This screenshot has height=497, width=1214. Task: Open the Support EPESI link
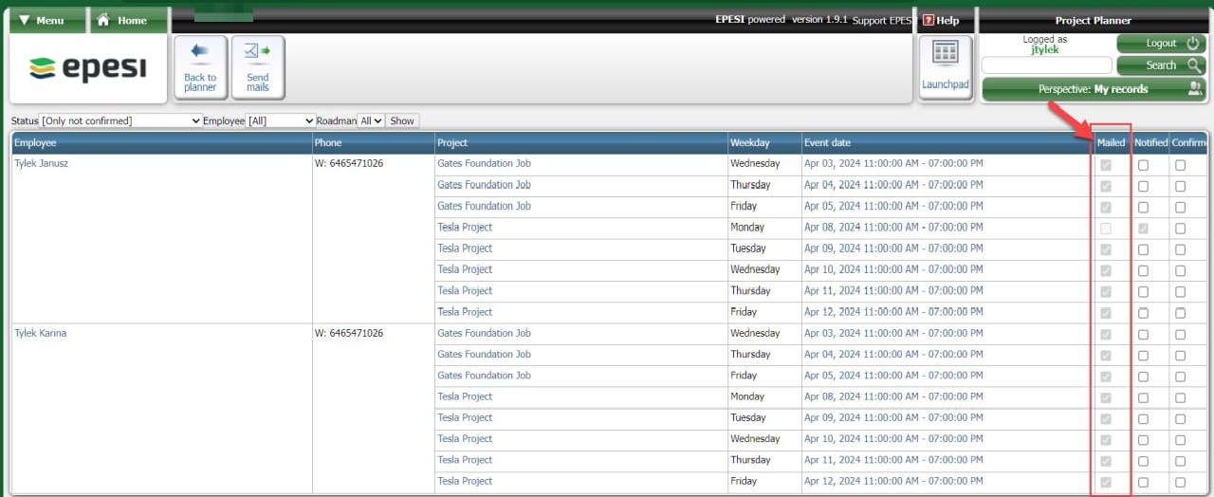(881, 21)
